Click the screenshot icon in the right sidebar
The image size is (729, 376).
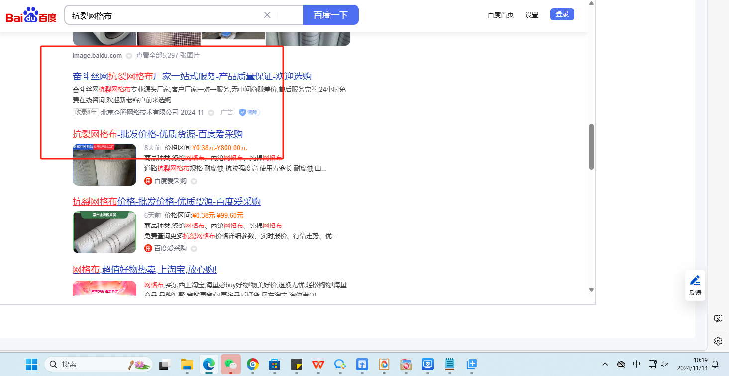(x=718, y=318)
